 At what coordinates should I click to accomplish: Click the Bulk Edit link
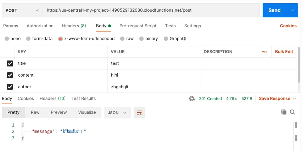(284, 52)
